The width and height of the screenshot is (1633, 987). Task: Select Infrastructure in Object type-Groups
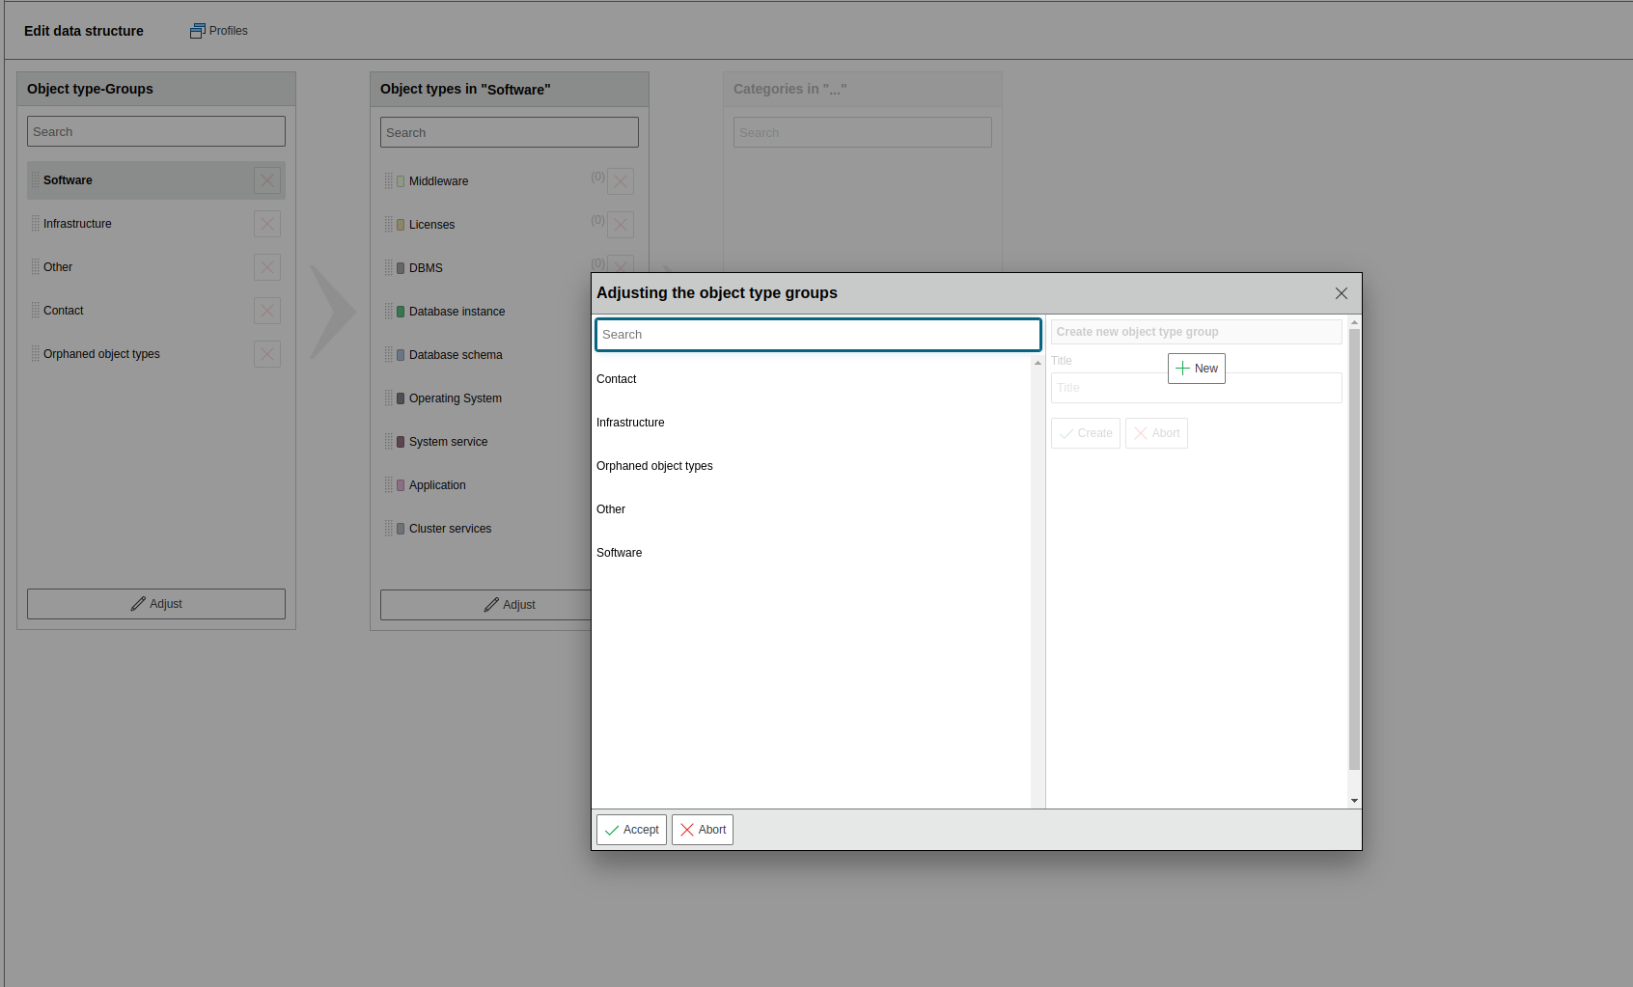(156, 224)
